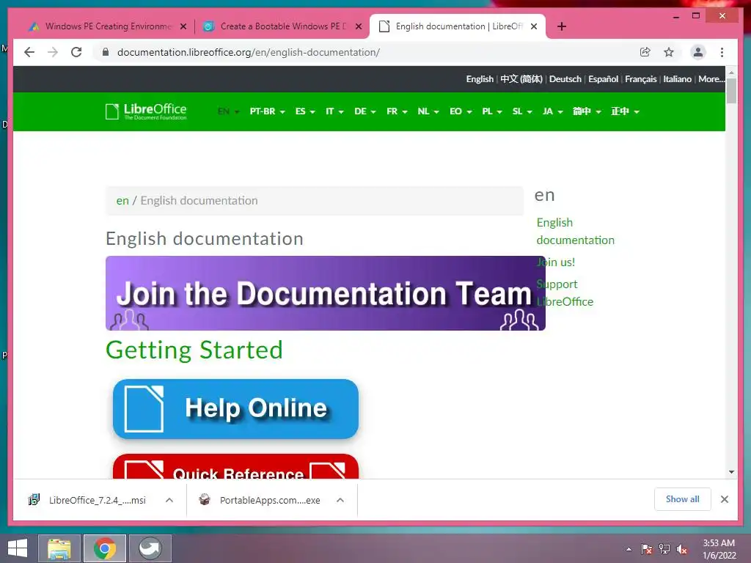Reload the page with the refresh icon
This screenshot has height=563, width=751.
pos(76,52)
